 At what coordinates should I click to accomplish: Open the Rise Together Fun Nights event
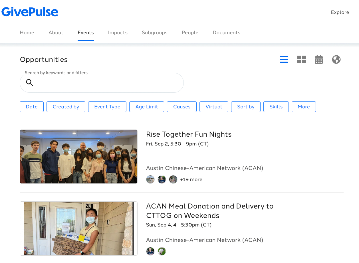189,134
